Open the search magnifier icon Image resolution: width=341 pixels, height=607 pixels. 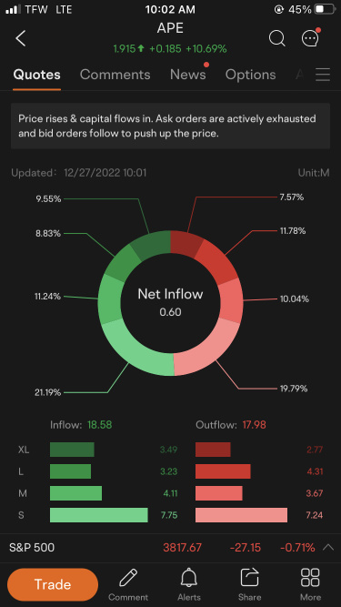tap(276, 39)
